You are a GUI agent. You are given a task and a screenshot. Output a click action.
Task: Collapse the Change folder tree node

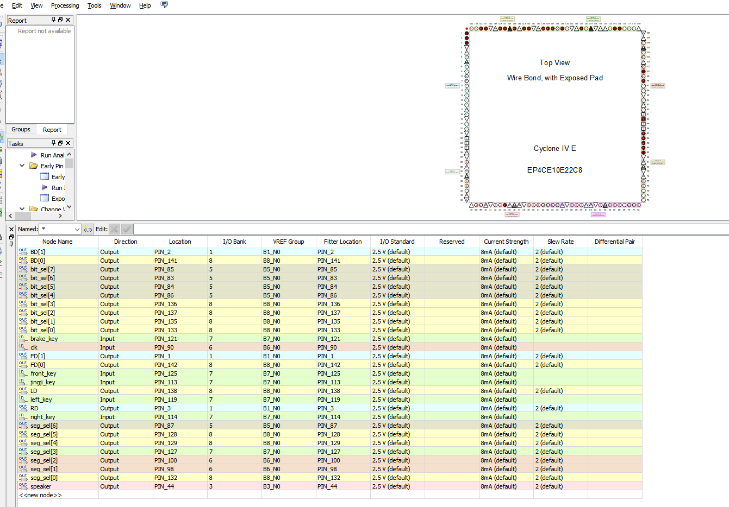[x=22, y=208]
